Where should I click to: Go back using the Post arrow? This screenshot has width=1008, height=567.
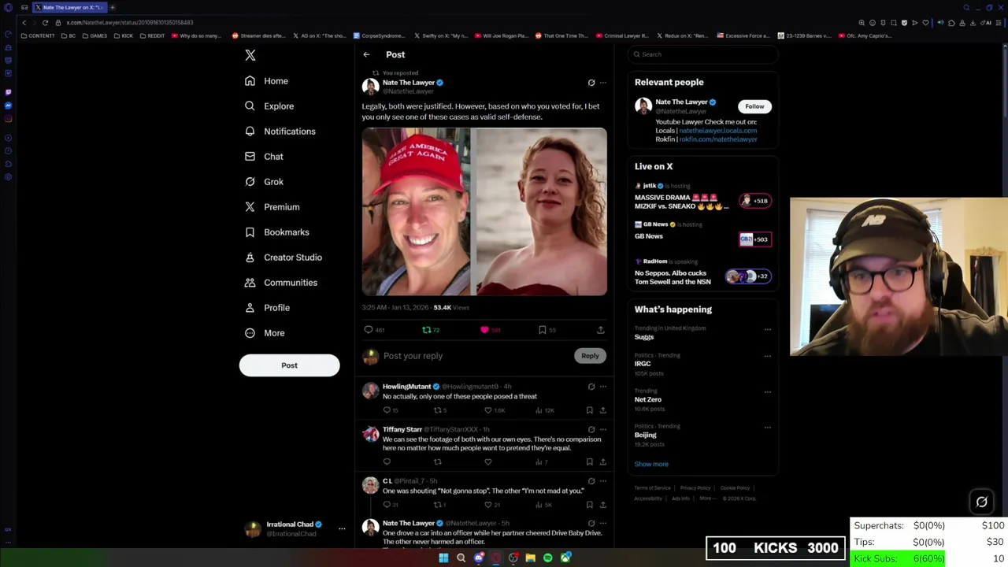(366, 54)
